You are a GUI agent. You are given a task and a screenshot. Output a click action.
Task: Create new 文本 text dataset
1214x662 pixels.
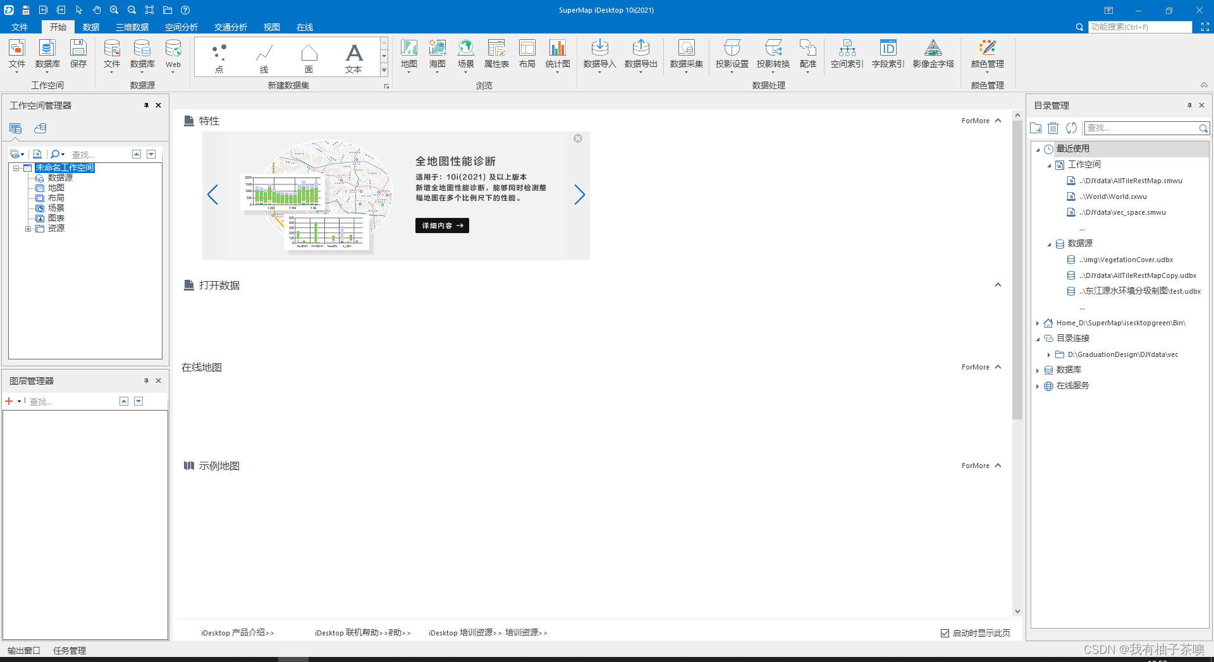click(x=353, y=57)
